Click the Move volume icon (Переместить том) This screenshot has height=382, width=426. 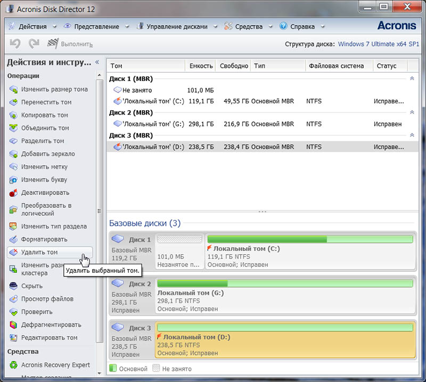pos(13,102)
